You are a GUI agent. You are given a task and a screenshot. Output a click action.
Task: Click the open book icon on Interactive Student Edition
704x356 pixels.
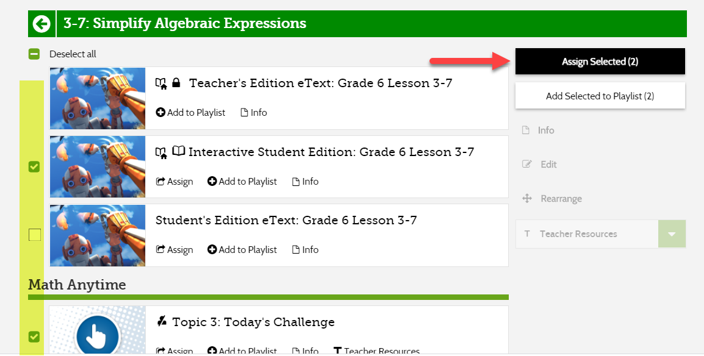[x=179, y=152]
